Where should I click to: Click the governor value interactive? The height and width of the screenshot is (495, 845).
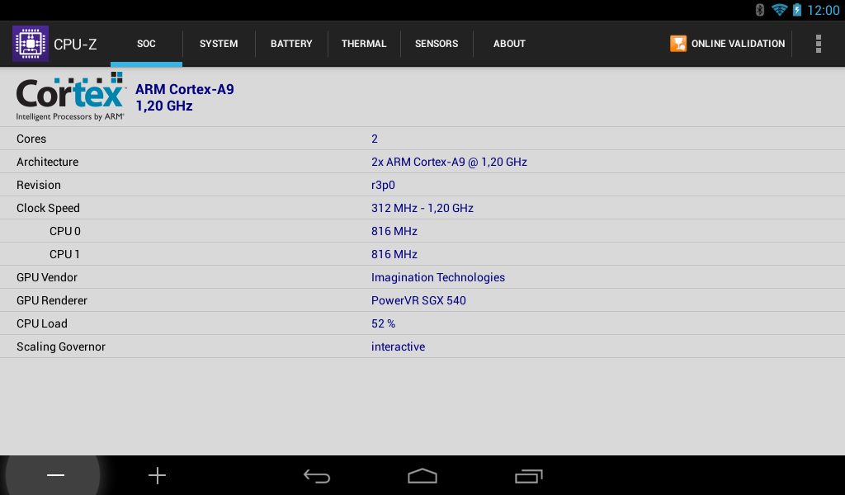pos(398,346)
